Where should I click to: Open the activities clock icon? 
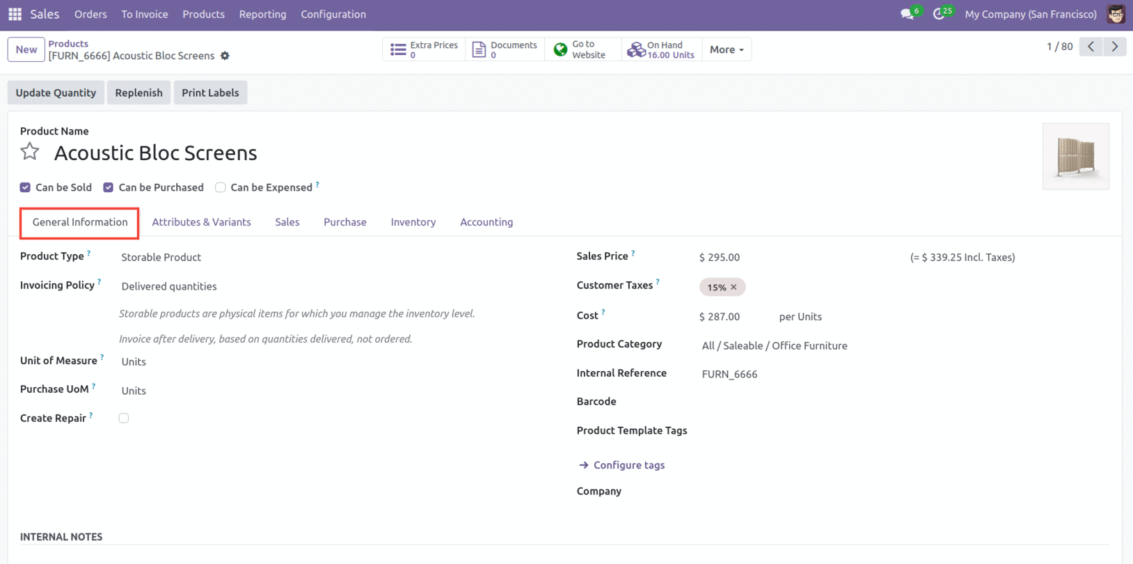coord(939,14)
